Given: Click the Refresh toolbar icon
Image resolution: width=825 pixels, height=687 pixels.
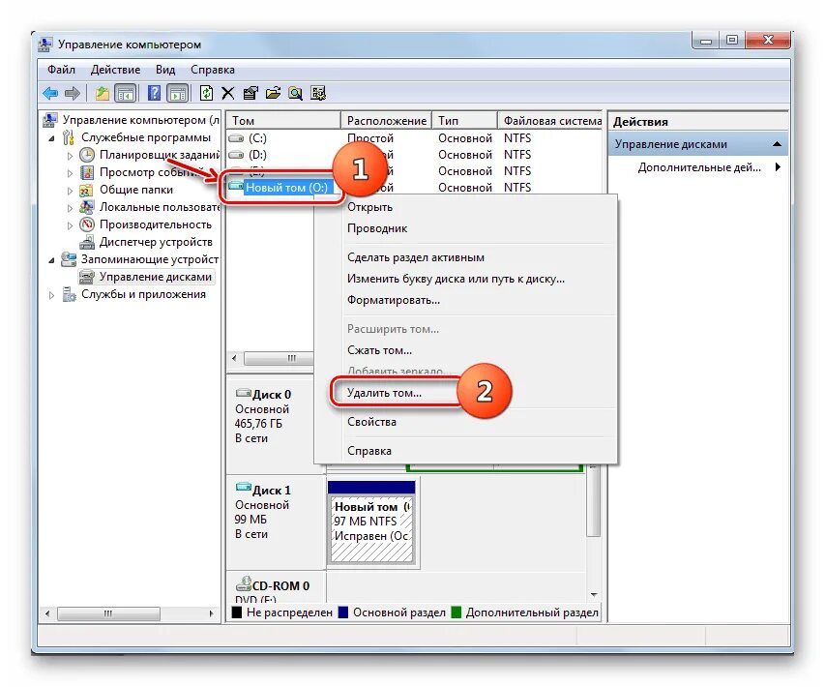Looking at the screenshot, I should click(206, 94).
